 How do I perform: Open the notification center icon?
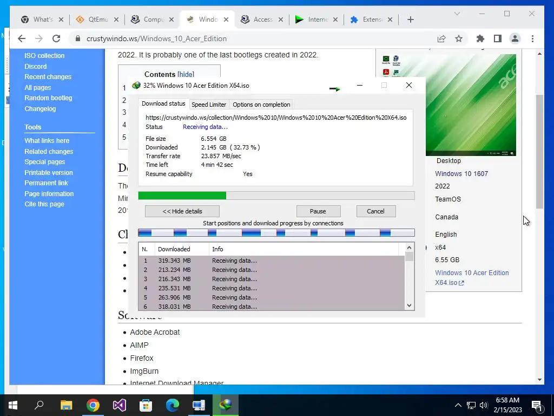(x=537, y=405)
